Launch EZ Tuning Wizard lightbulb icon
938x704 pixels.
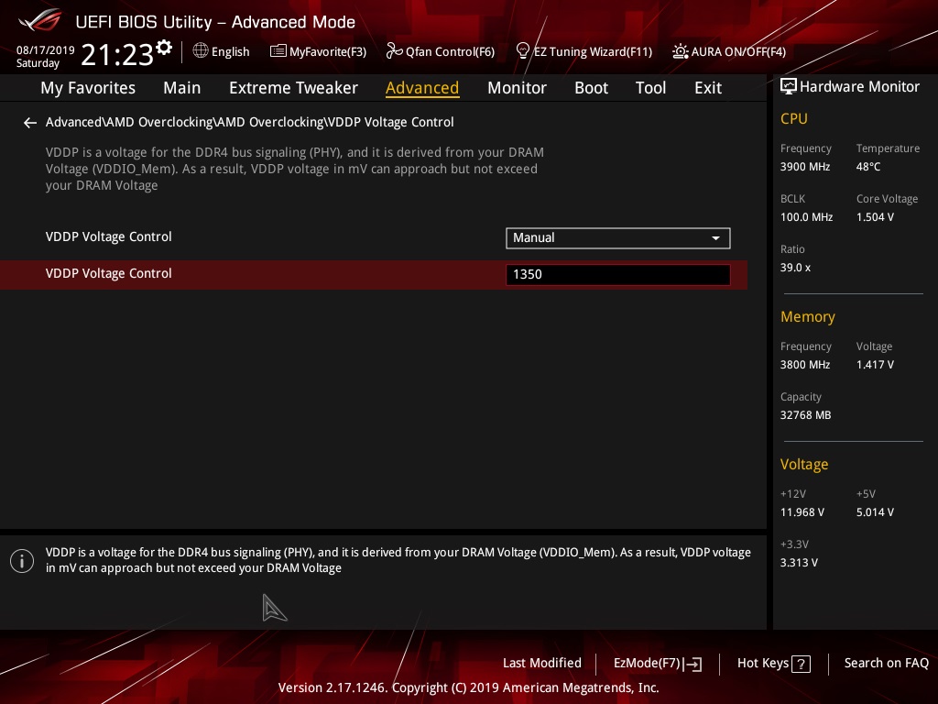pyautogui.click(x=523, y=51)
